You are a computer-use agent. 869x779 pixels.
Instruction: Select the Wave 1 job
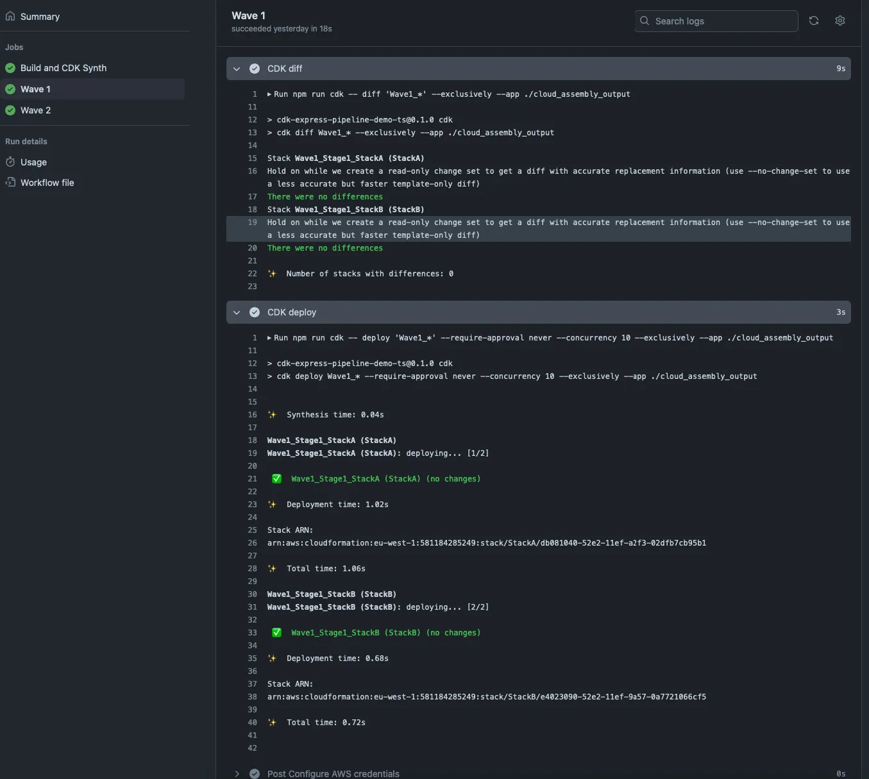[92, 89]
